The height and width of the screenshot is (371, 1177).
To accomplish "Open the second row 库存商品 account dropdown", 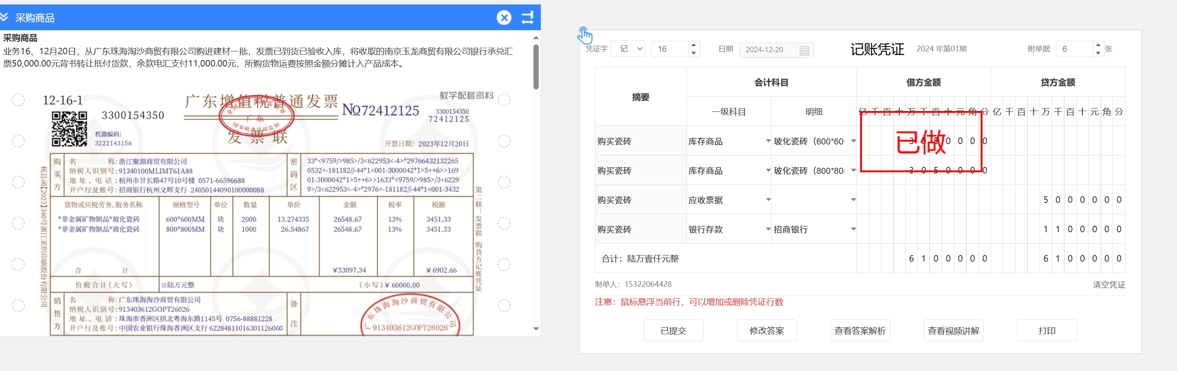I will 768,170.
